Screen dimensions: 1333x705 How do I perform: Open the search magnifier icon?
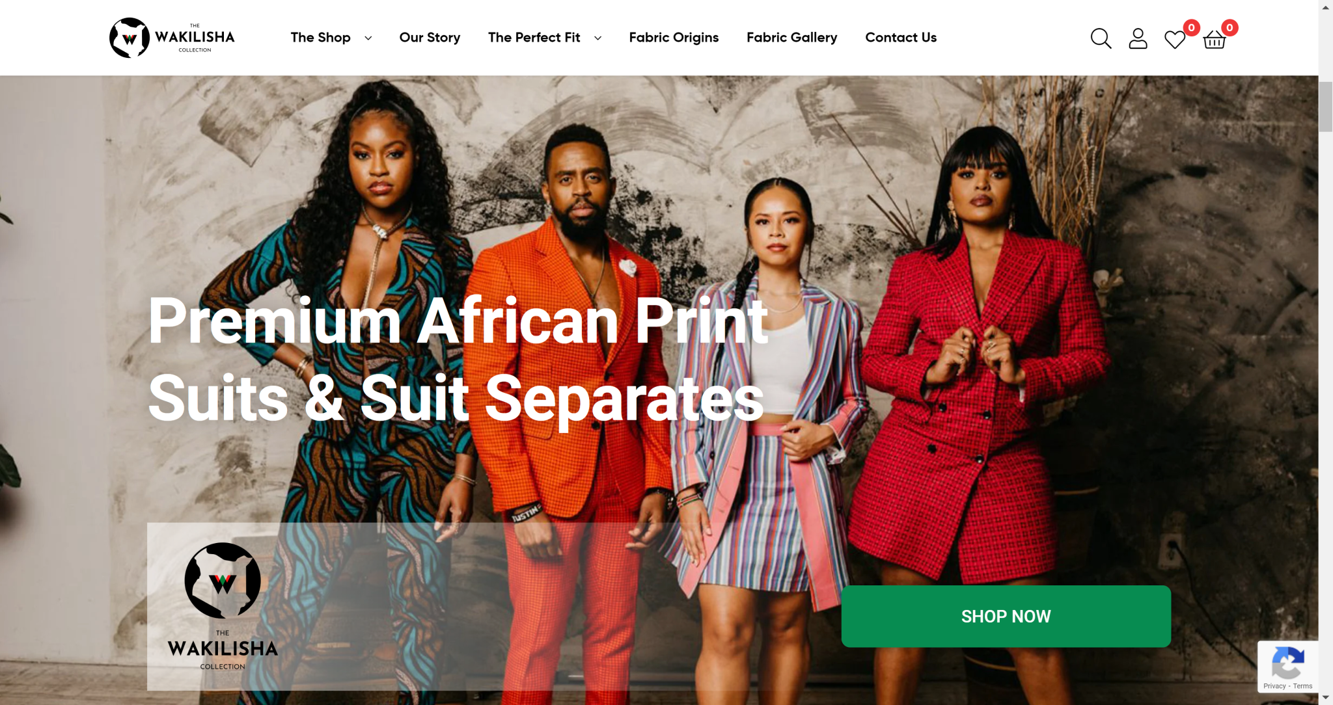[x=1101, y=38]
